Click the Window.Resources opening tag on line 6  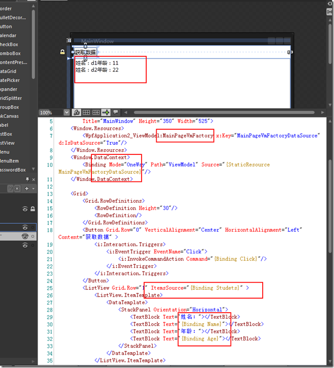pos(97,128)
